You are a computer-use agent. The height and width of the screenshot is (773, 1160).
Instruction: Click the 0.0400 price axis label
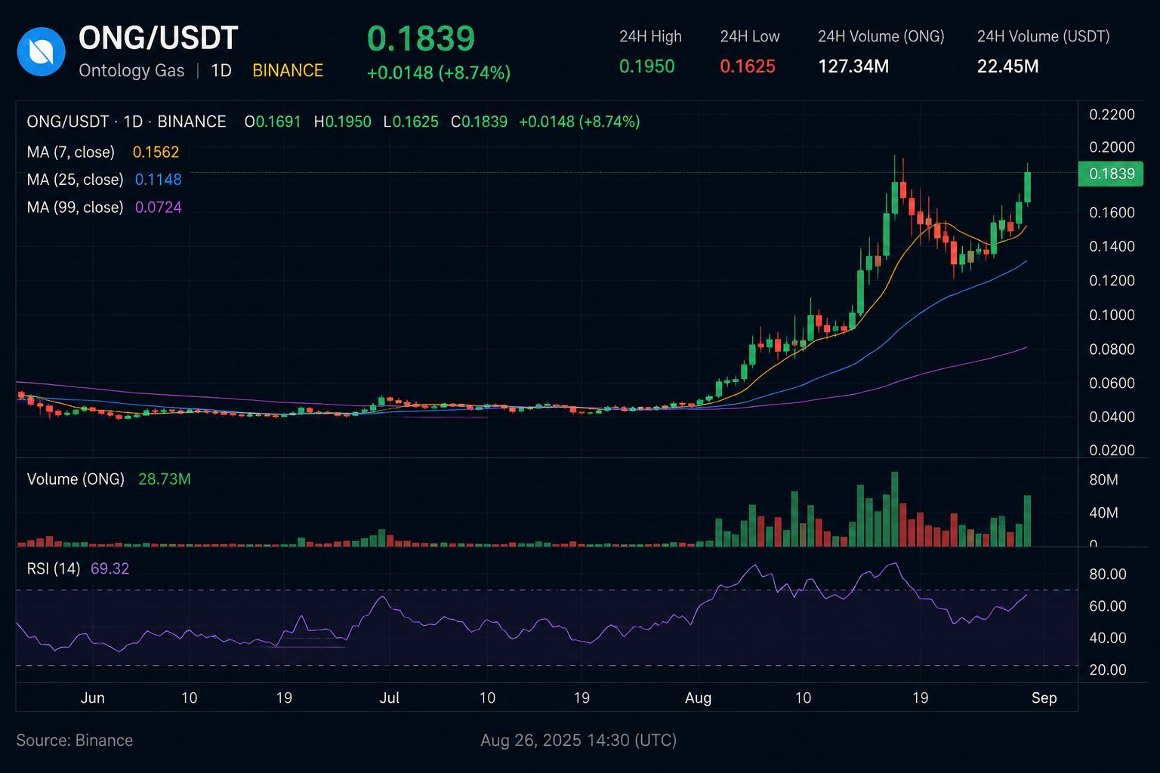1112,417
